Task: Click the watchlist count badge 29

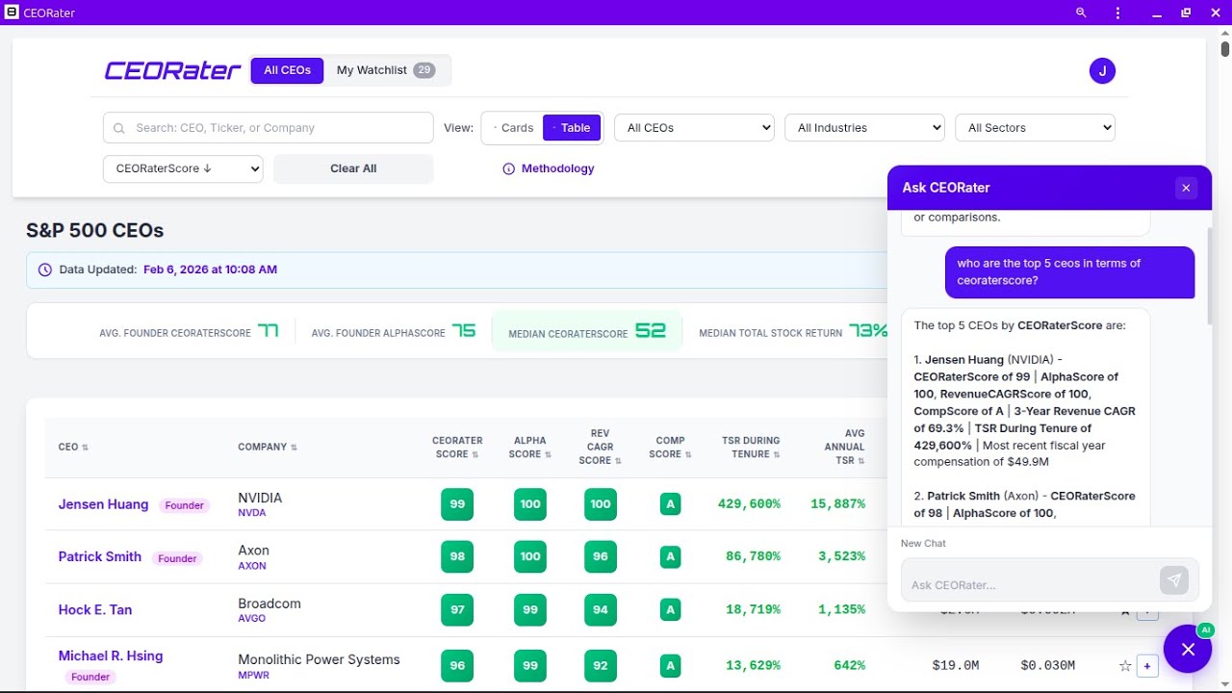Action: coord(424,70)
